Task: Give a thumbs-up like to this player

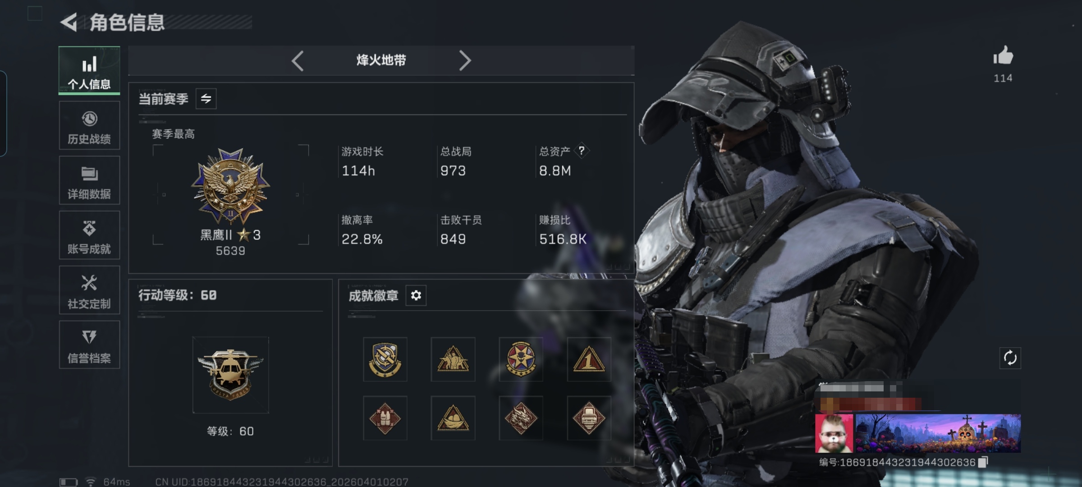Action: (x=1003, y=56)
